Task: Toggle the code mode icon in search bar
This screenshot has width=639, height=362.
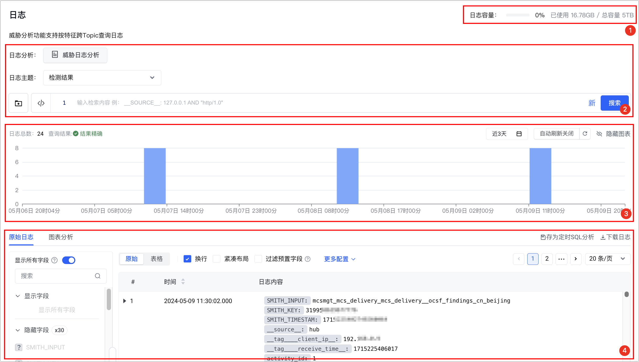Action: pos(41,103)
